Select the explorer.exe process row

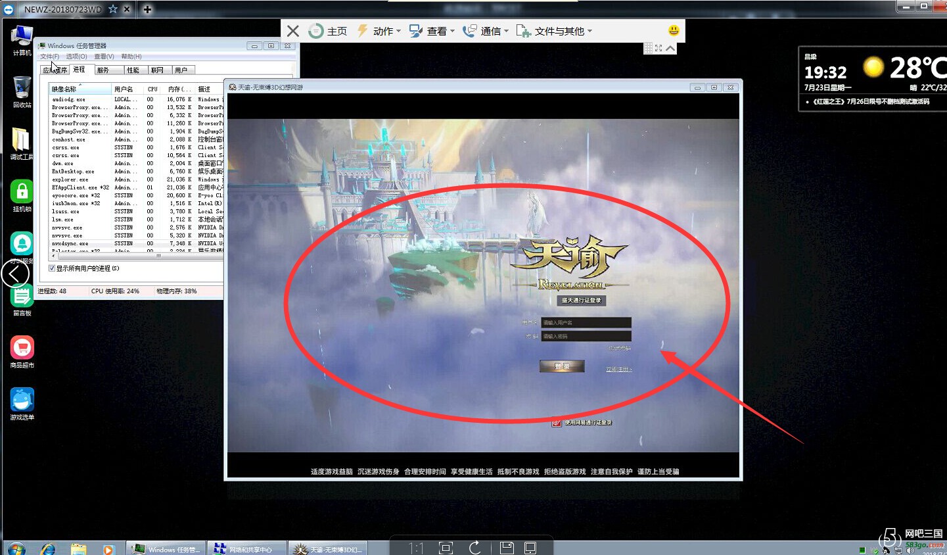tap(136, 179)
